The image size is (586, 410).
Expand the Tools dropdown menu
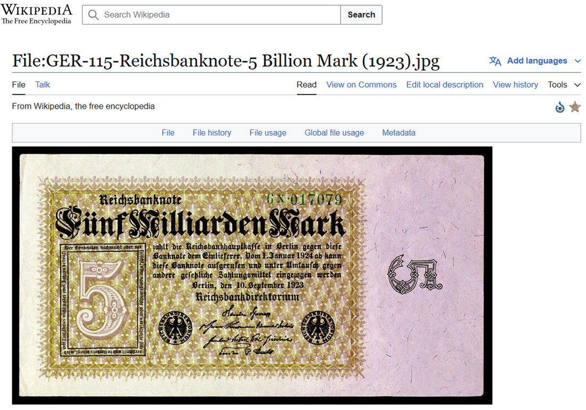point(564,85)
